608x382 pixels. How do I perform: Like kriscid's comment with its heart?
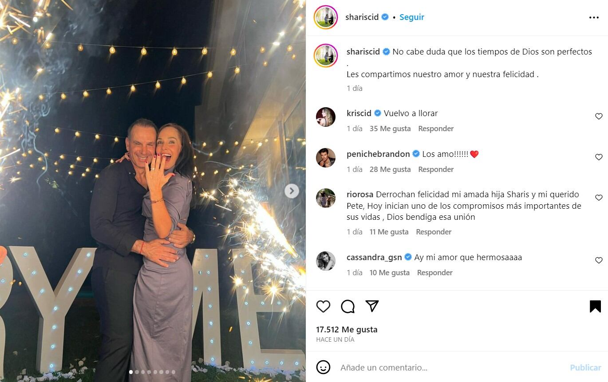tap(599, 117)
